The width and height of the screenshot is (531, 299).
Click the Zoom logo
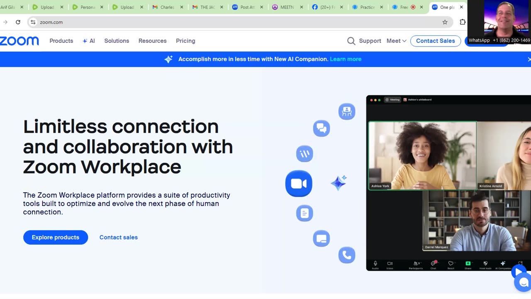pos(19,41)
